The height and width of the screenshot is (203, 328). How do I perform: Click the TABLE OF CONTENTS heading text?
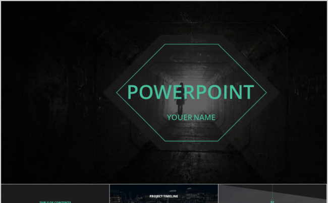point(55,202)
